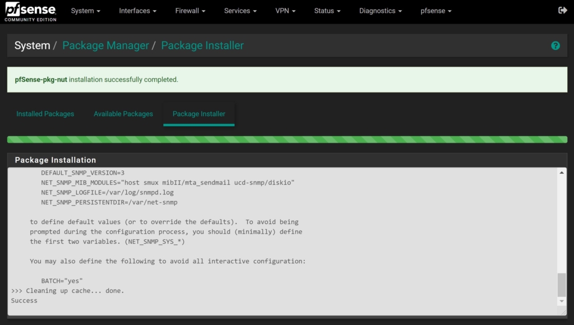This screenshot has width=574, height=325.
Task: Open the Package Manager breadcrumb link
Action: 105,45
